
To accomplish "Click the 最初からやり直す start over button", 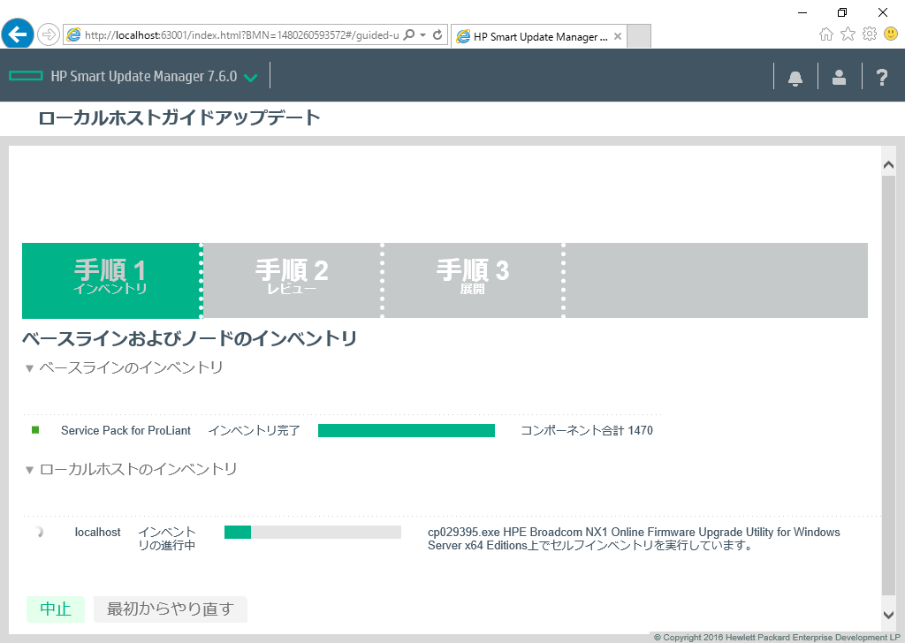I will click(171, 609).
